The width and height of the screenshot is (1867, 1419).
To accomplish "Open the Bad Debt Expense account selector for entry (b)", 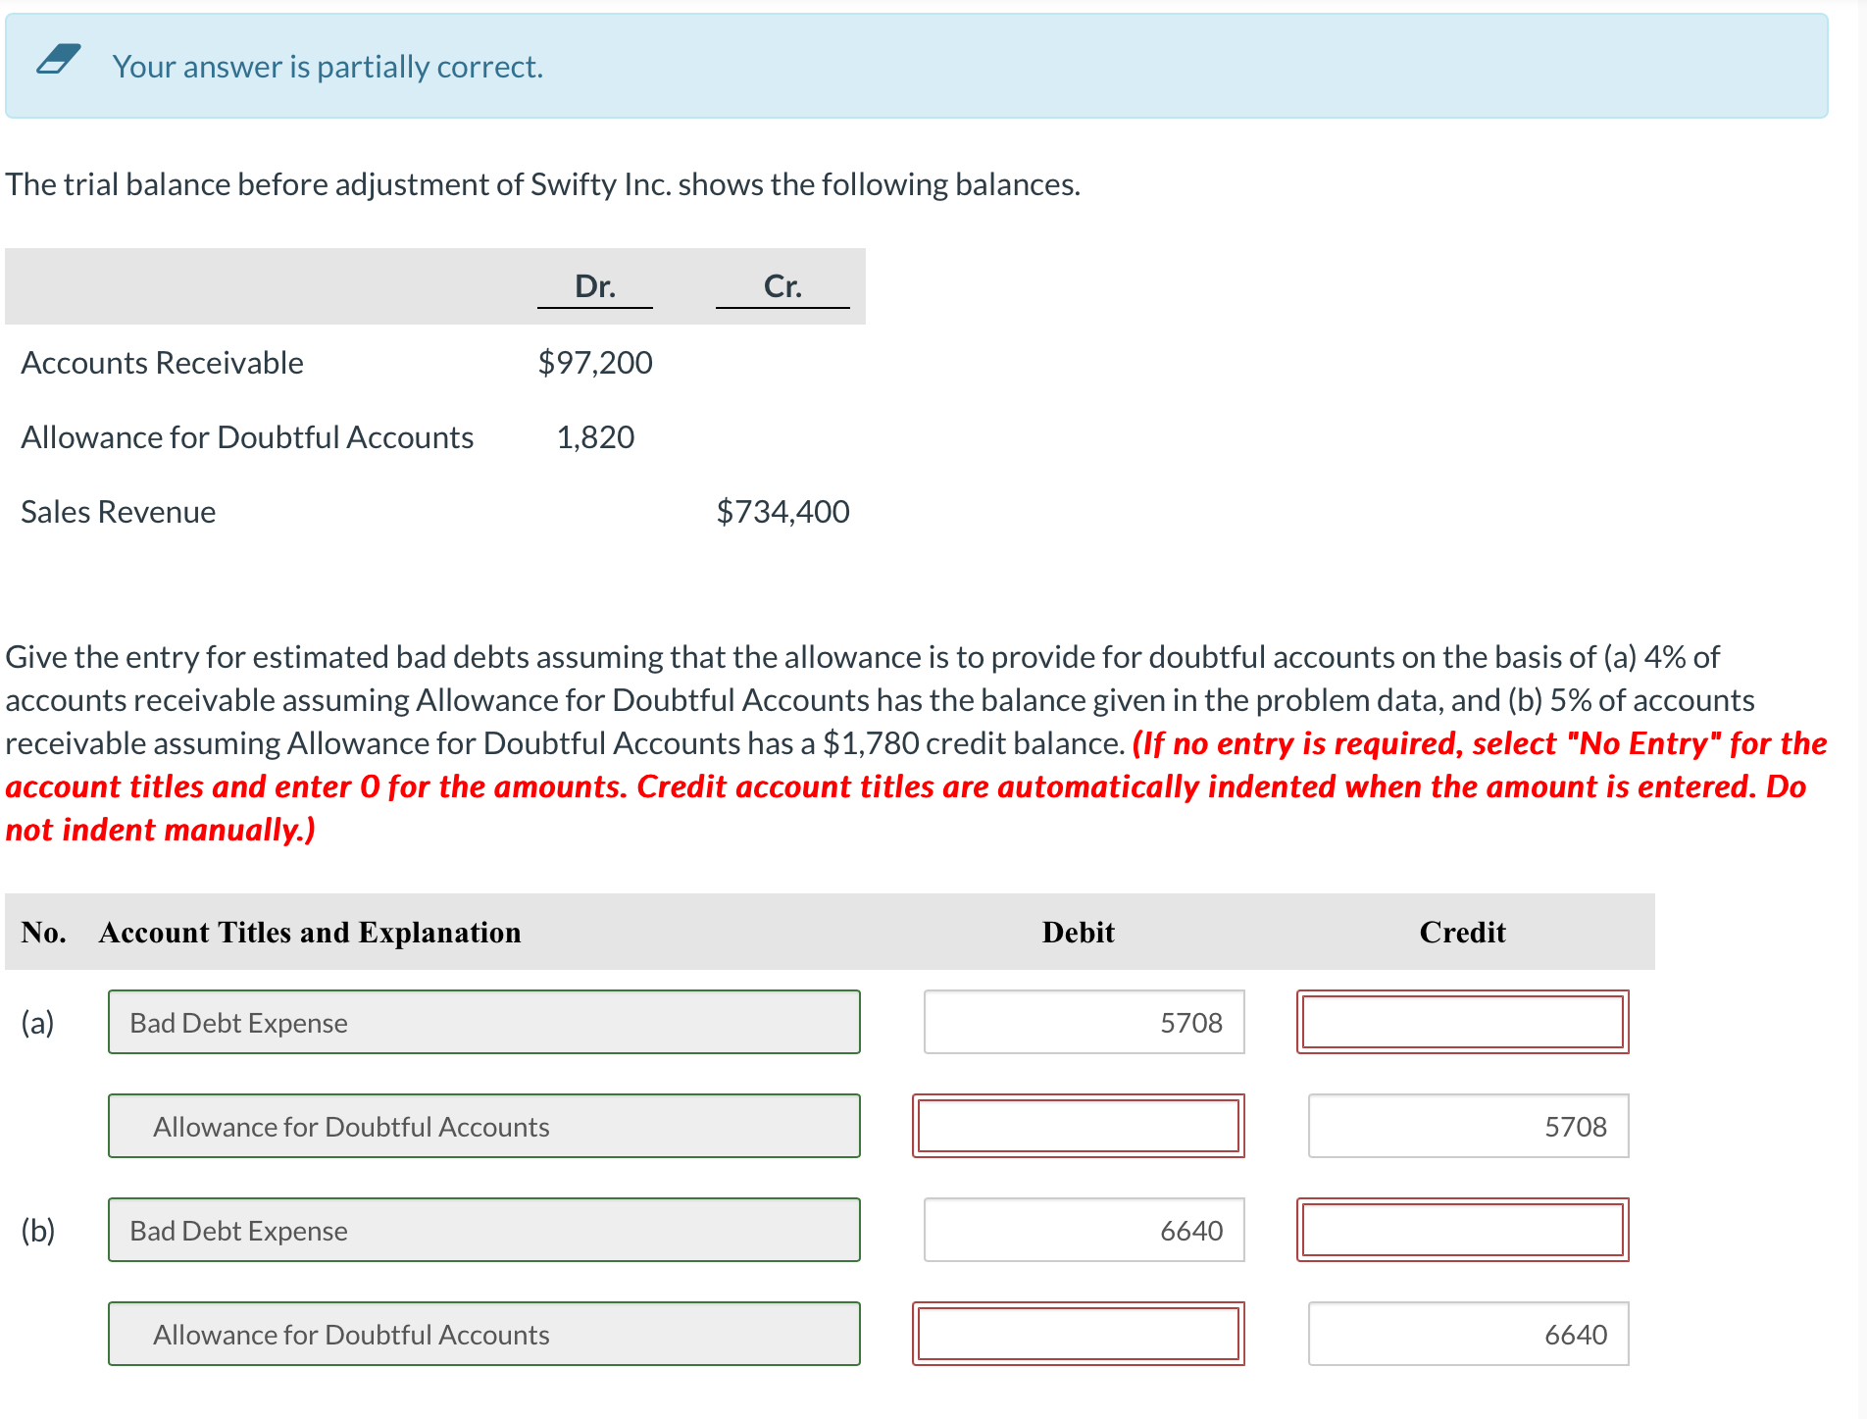I will [x=483, y=1230].
